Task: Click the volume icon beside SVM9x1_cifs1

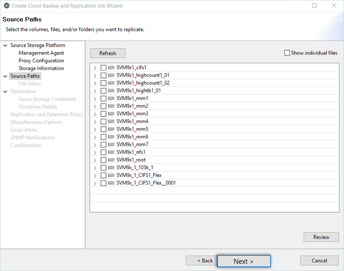Action: [x=111, y=68]
